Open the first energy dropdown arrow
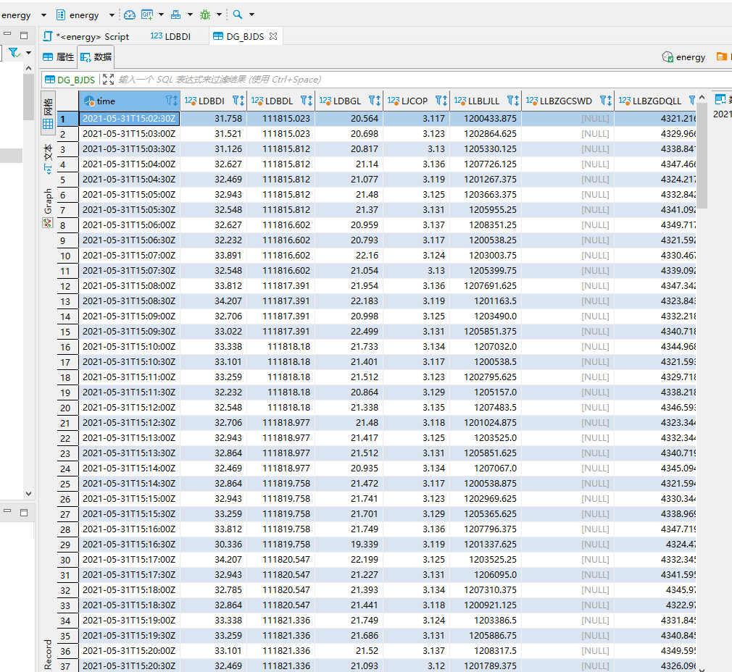 pos(43,15)
